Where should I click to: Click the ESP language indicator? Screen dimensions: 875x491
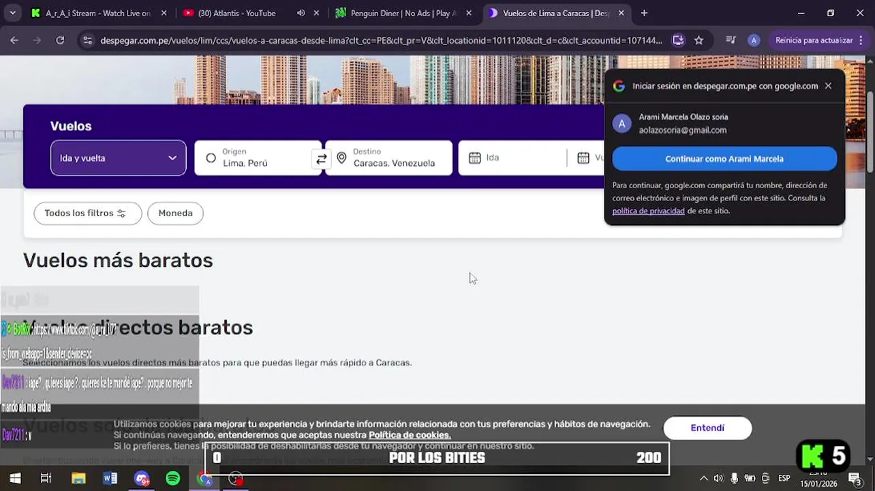coord(784,479)
